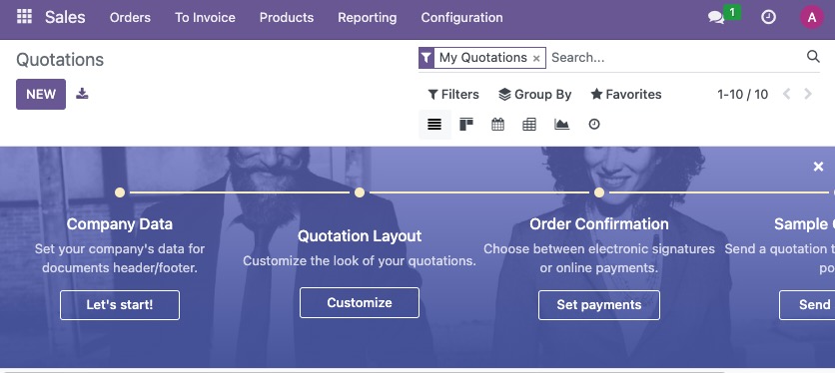Close the onboarding banner
Viewport: 835px width, 373px height.
[818, 167]
